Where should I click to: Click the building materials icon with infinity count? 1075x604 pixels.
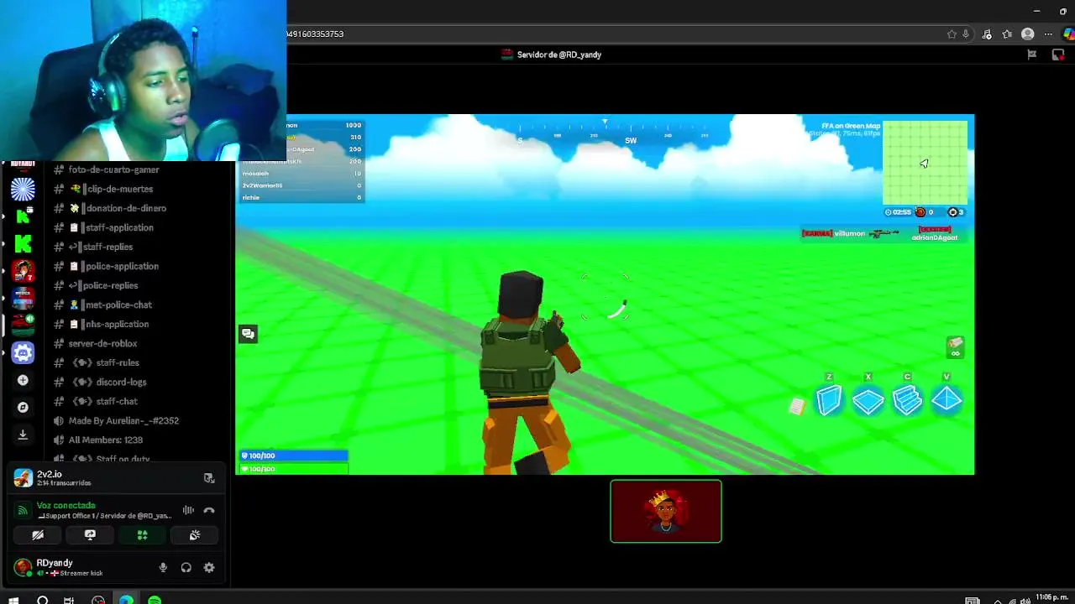point(955,347)
